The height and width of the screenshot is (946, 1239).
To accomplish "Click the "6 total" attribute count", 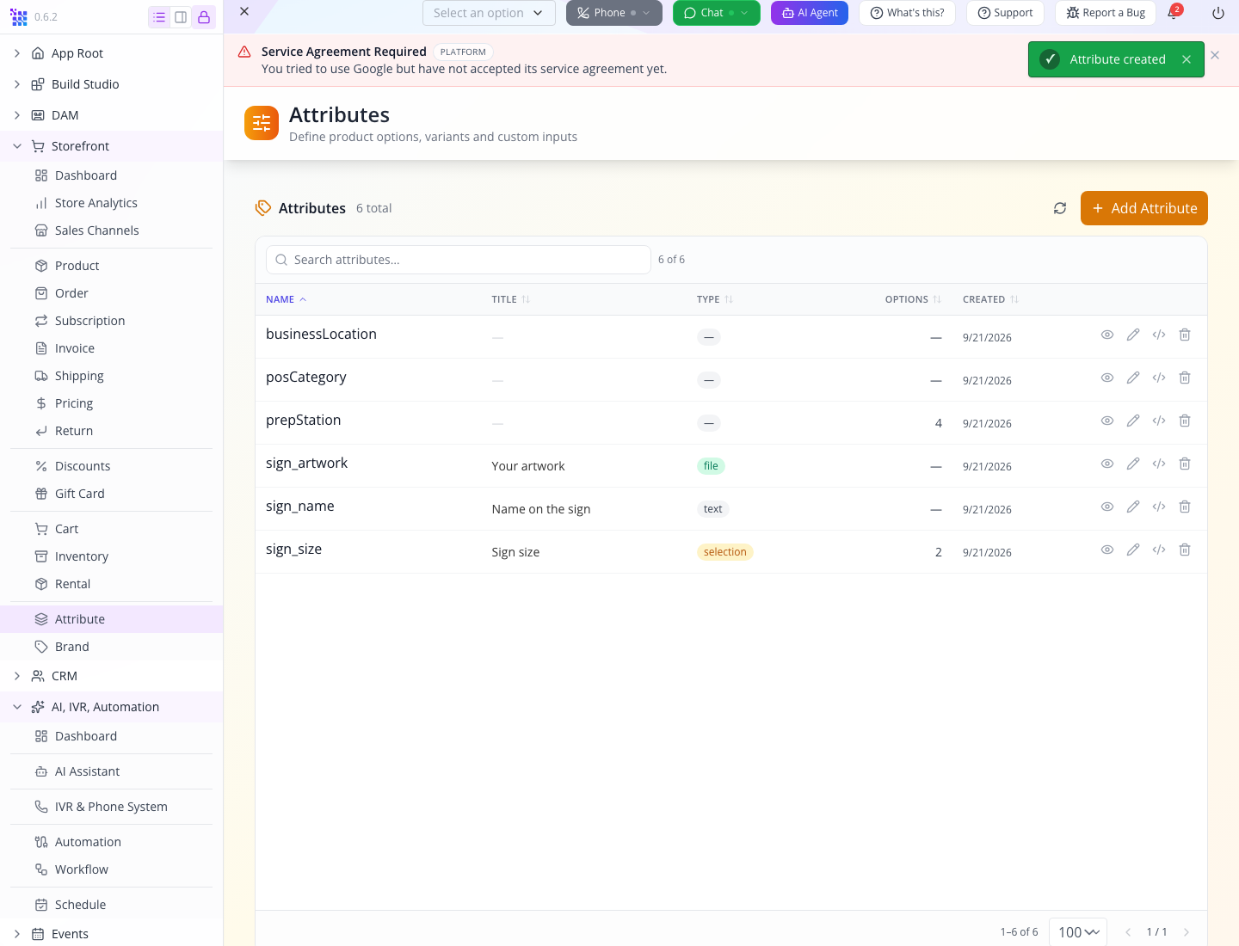I will click(374, 208).
